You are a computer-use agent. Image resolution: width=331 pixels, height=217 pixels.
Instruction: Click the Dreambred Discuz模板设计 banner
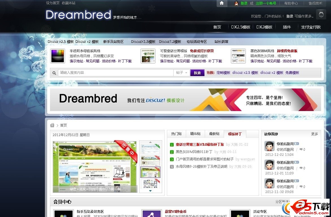point(185,100)
